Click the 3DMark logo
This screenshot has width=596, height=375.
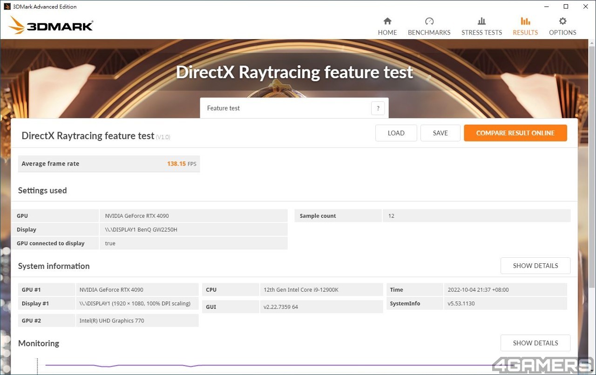tap(51, 25)
